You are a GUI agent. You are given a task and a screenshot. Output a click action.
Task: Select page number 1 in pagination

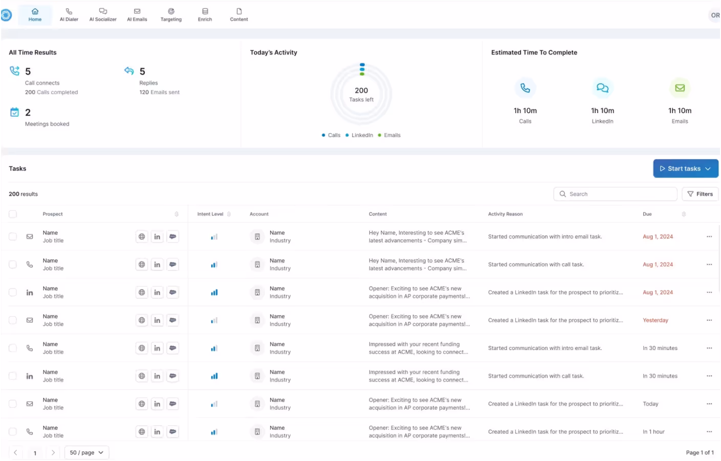click(35, 453)
